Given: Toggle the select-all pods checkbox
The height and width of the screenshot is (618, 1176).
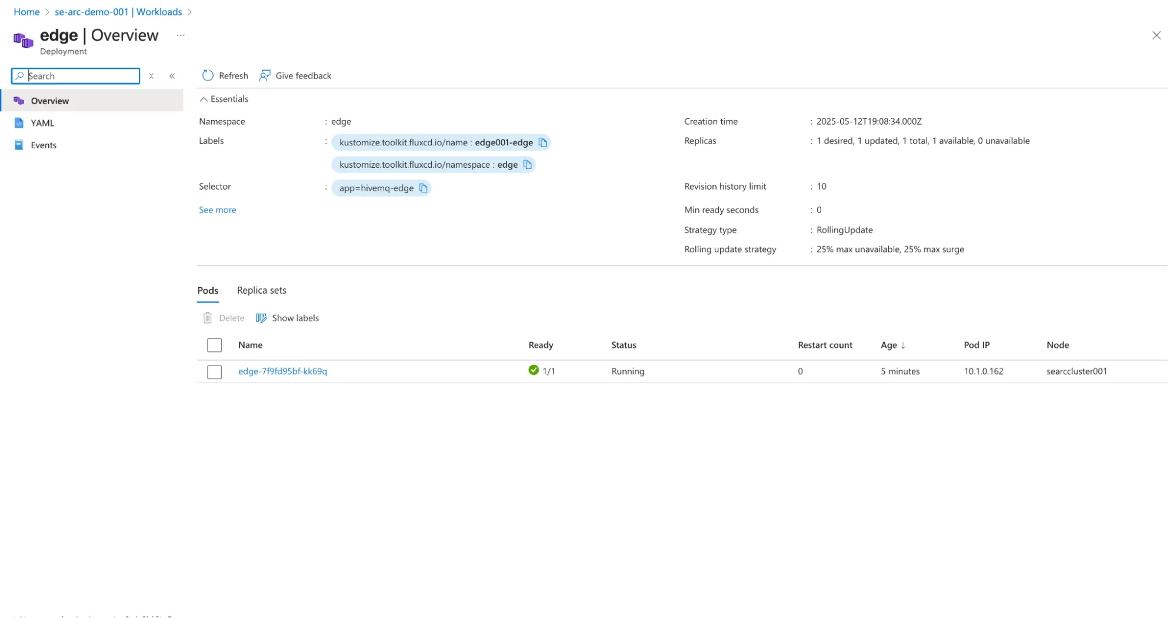Looking at the screenshot, I should pos(214,345).
